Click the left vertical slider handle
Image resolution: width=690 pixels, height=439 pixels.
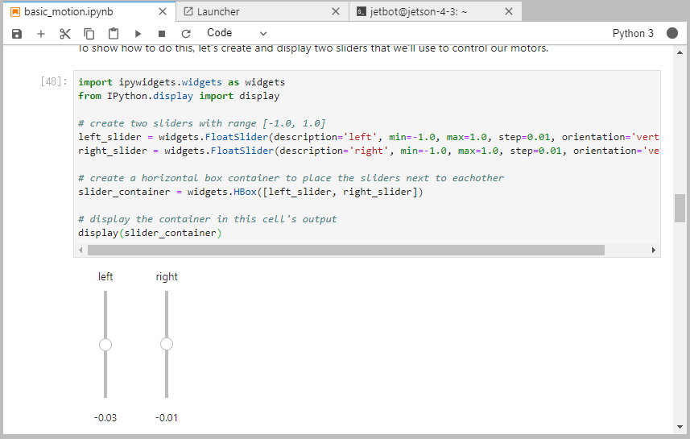(105, 345)
